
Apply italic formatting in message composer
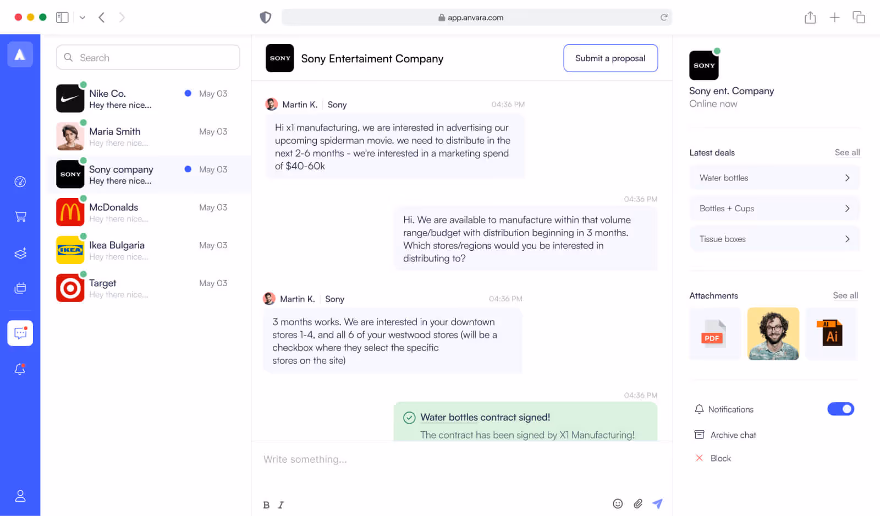point(281,505)
